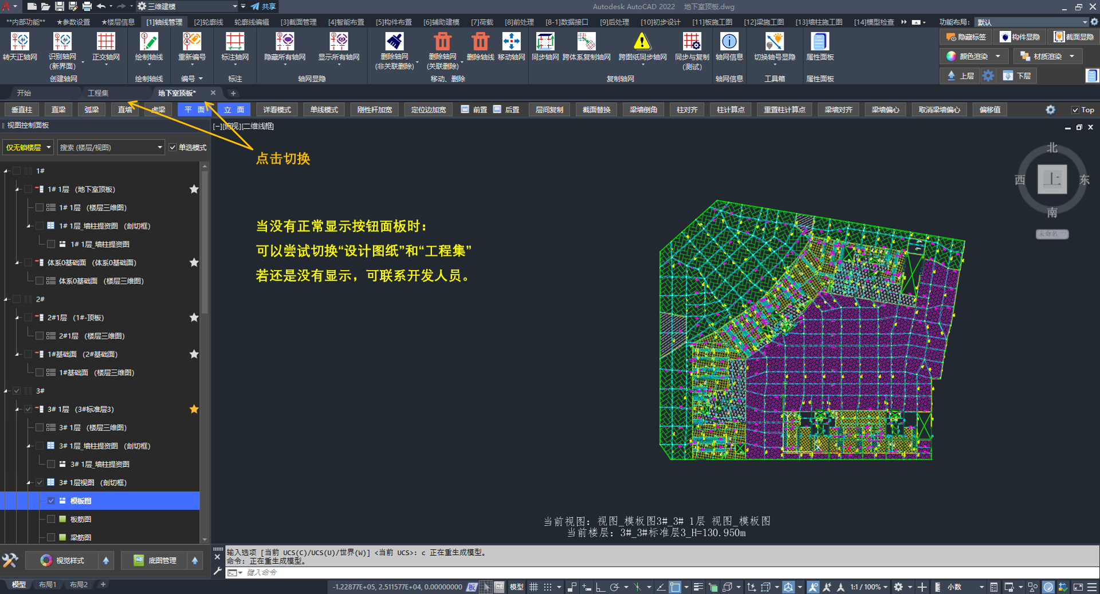Enable the 板筋图 checkbox
The height and width of the screenshot is (594, 1100).
51,519
